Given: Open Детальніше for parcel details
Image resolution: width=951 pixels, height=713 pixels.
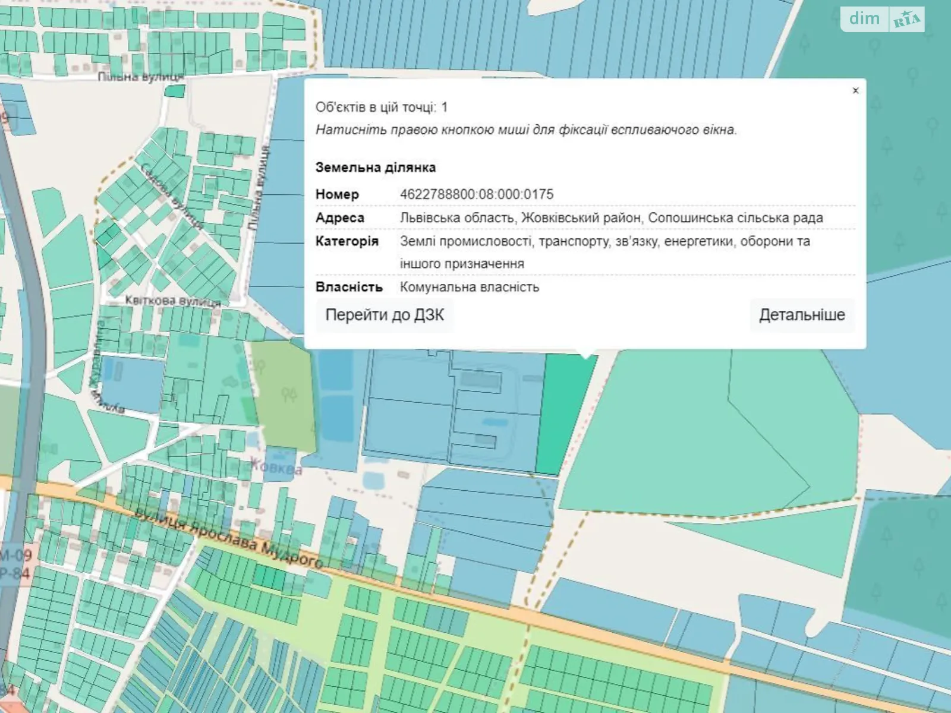Looking at the screenshot, I should click(x=801, y=315).
